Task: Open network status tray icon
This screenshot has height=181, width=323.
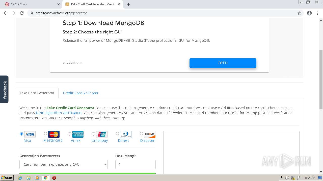Action: (x=293, y=178)
